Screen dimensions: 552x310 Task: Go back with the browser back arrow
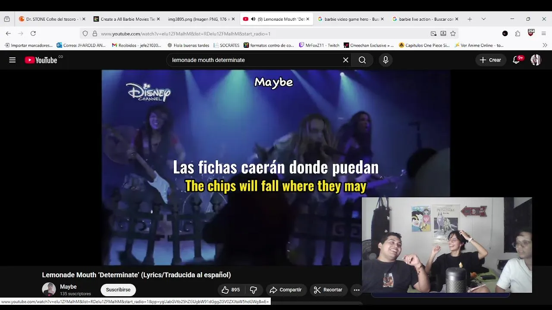8,34
